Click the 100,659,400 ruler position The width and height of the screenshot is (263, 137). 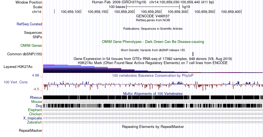231,12
